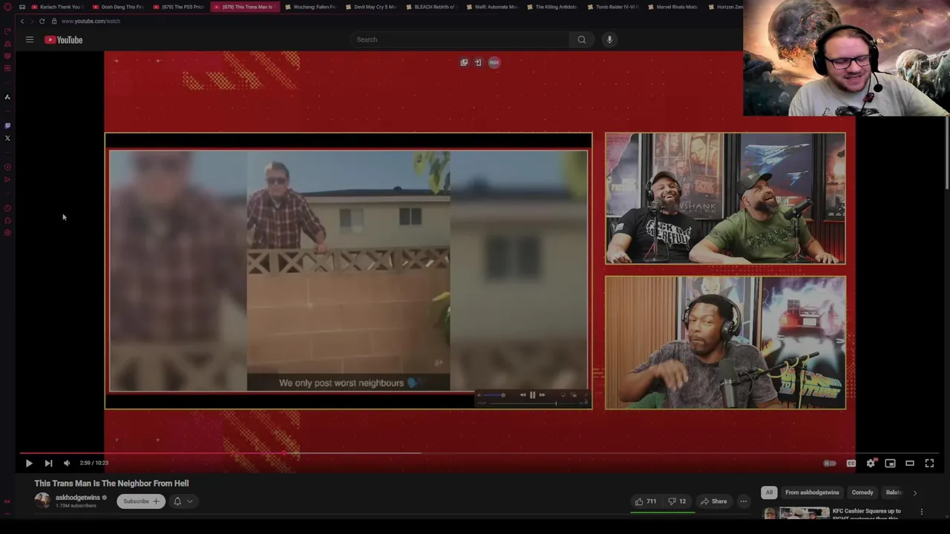Click the YouTube search field
Screen dimensions: 950x534
(460, 39)
